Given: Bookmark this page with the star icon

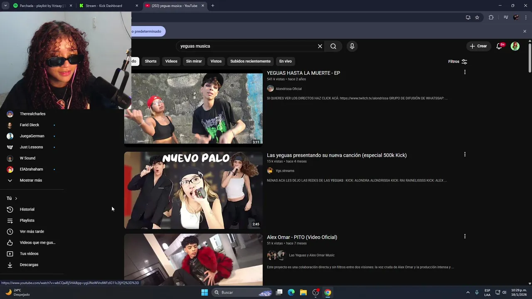Looking at the screenshot, I should [x=477, y=17].
